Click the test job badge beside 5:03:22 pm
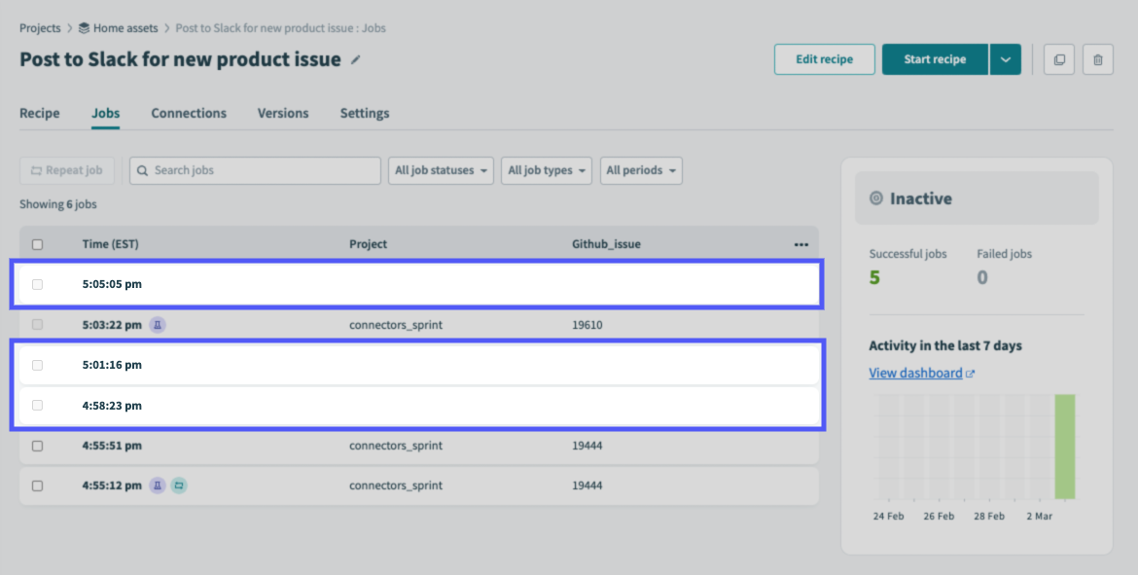 [158, 324]
